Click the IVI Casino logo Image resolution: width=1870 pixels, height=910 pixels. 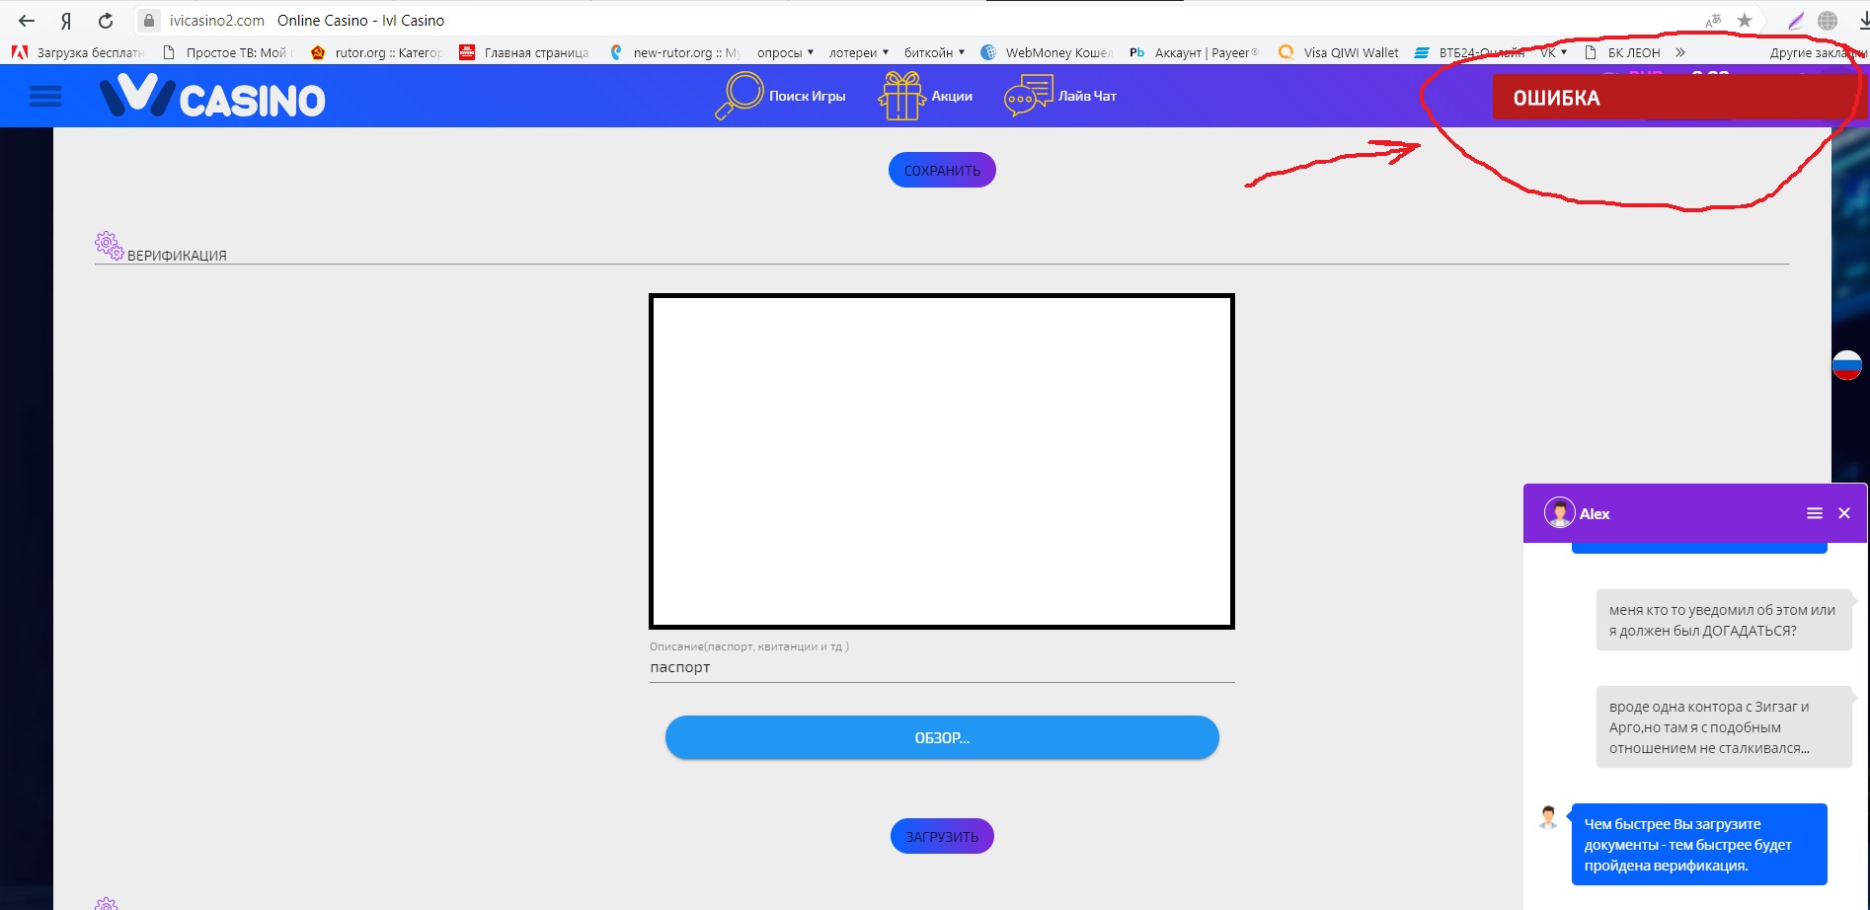click(x=212, y=97)
